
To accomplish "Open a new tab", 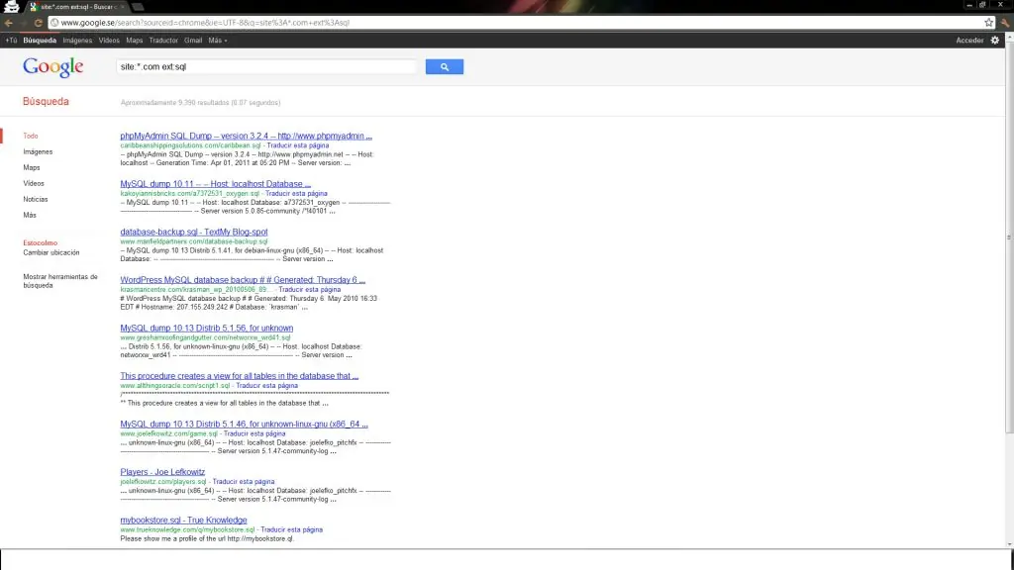I will pos(138,7).
